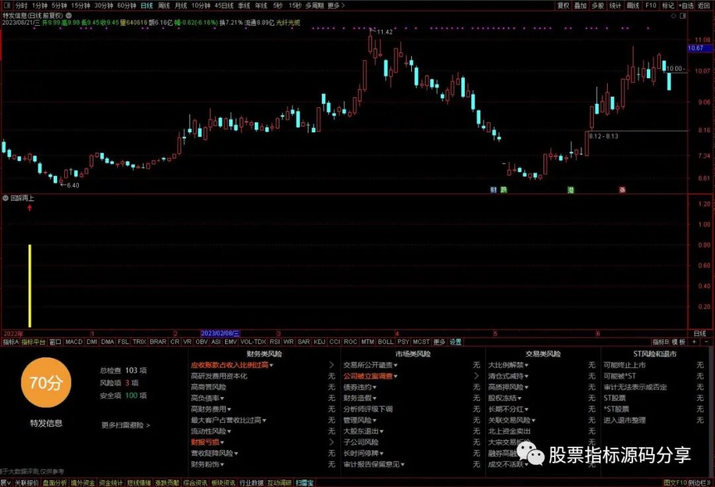Click the plus zoom button by 模板
The width and height of the screenshot is (715, 487).
pyautogui.click(x=694, y=341)
